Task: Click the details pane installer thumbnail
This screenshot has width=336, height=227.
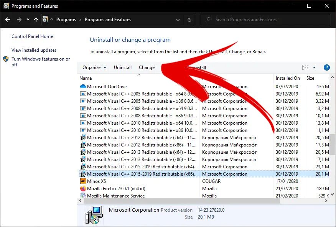Action: 94,215
